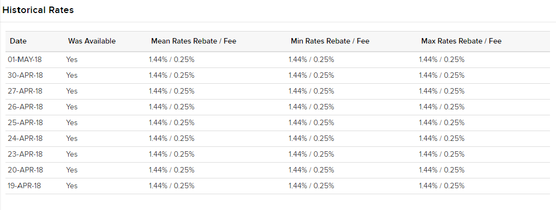Click the Yes value for 23-APR-18
556x210 pixels.
pos(71,154)
